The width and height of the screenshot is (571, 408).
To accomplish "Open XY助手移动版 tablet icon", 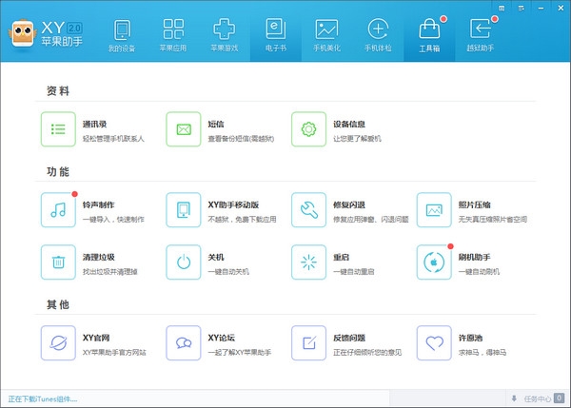I will tap(184, 210).
